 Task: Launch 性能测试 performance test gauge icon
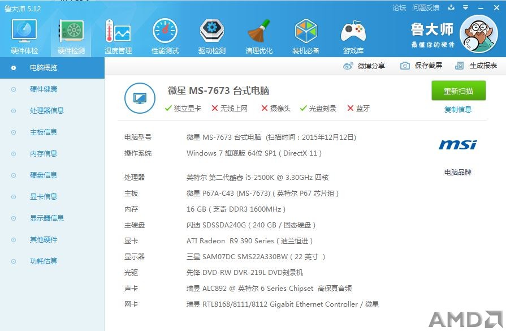pyautogui.click(x=165, y=31)
